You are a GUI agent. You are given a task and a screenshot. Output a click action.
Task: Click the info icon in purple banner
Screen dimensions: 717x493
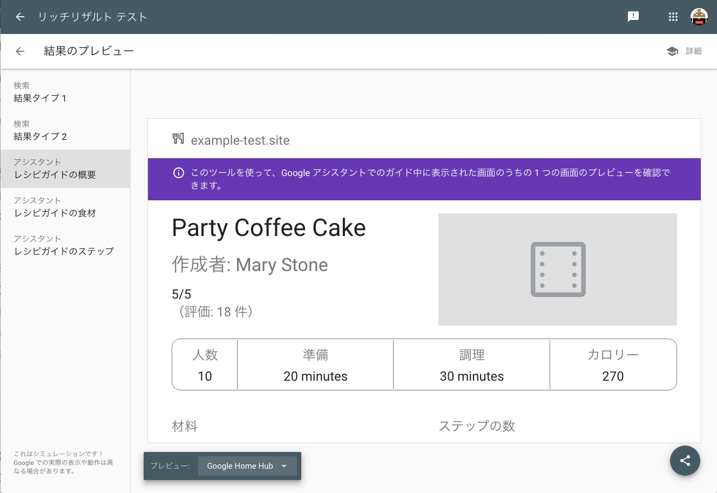coord(179,173)
